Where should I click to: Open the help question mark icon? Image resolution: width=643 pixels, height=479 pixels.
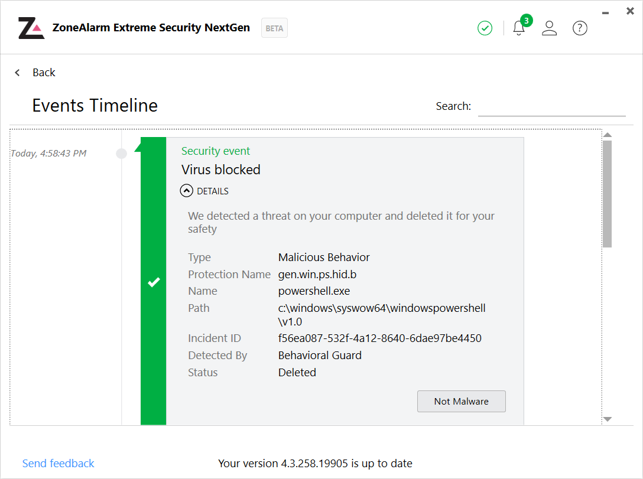pos(580,28)
